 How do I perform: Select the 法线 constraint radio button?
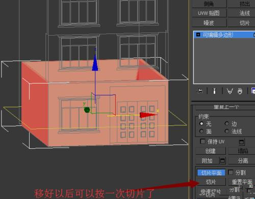[226, 131]
